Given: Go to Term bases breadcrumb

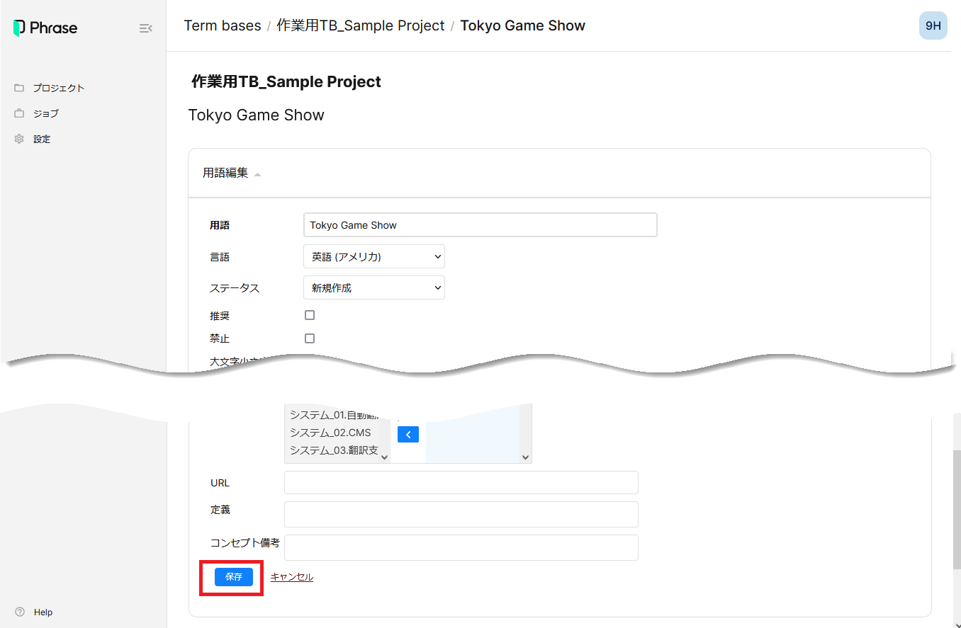Looking at the screenshot, I should point(223,26).
